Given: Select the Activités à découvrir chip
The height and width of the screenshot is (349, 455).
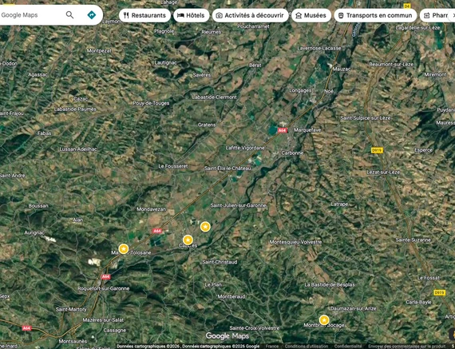Looking at the screenshot, I should click(x=250, y=15).
